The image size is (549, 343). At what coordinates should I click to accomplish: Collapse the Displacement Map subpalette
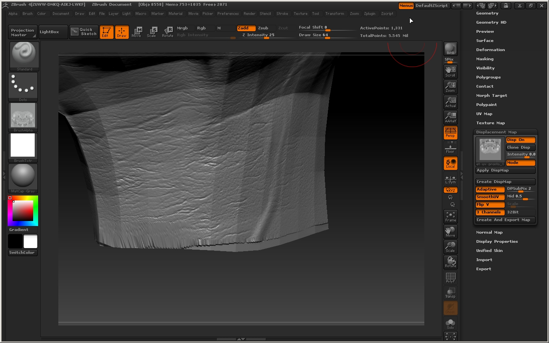496,132
